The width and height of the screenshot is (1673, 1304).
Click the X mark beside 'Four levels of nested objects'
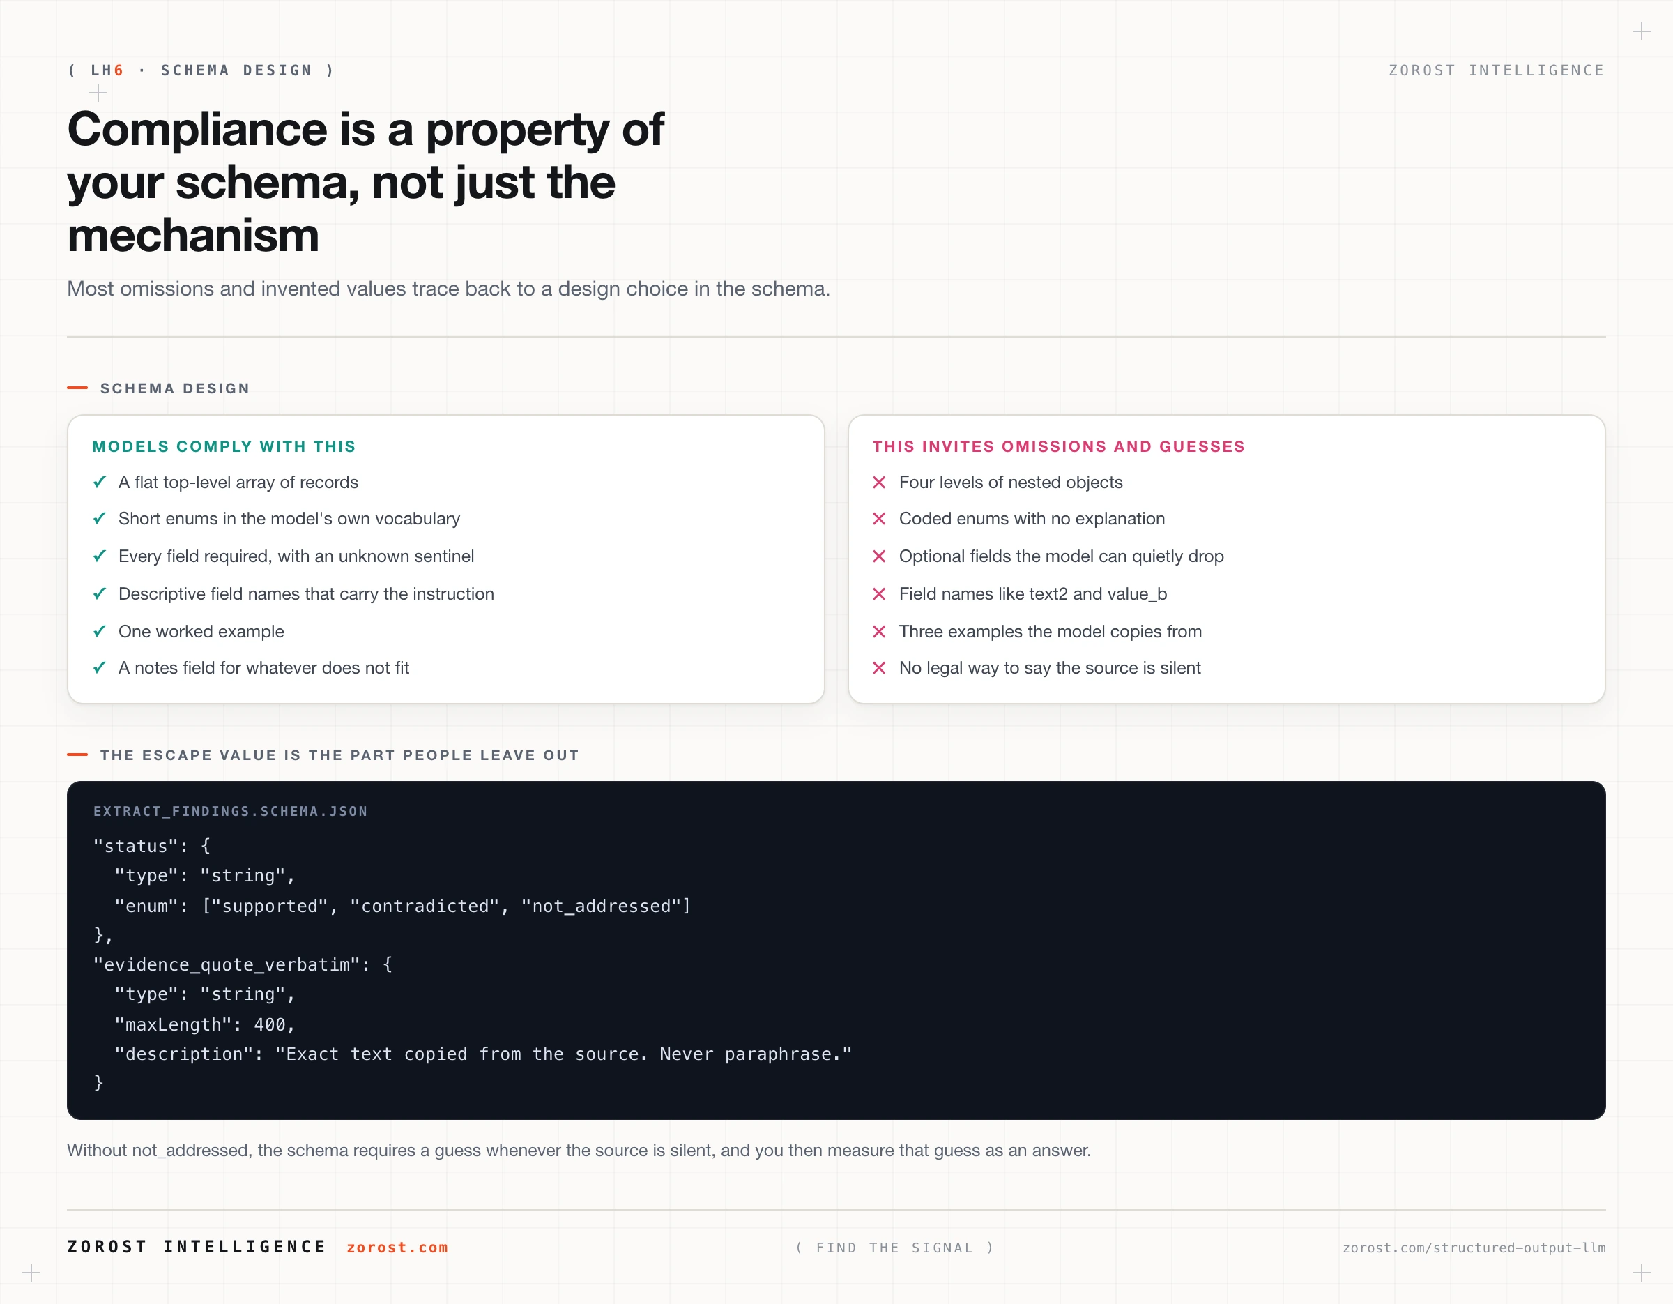pos(880,482)
